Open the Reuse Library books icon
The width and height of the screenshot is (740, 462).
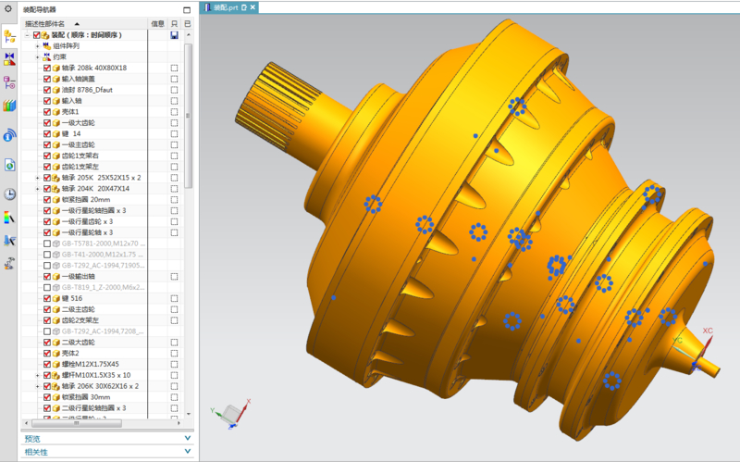[x=9, y=106]
